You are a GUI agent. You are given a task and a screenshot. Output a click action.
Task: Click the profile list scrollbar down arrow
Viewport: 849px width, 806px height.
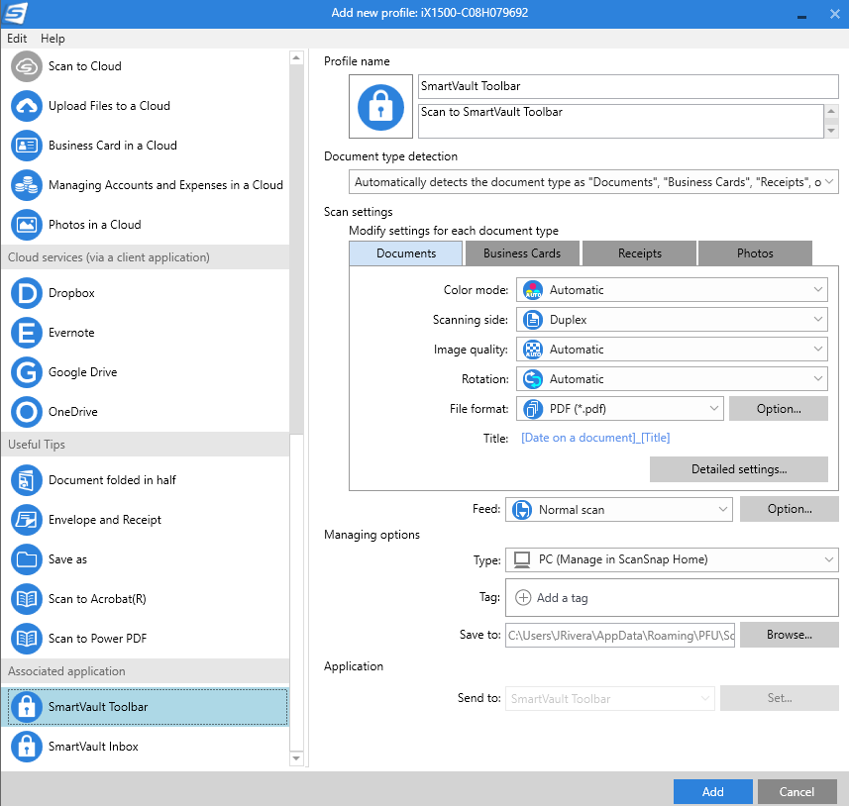(x=296, y=758)
